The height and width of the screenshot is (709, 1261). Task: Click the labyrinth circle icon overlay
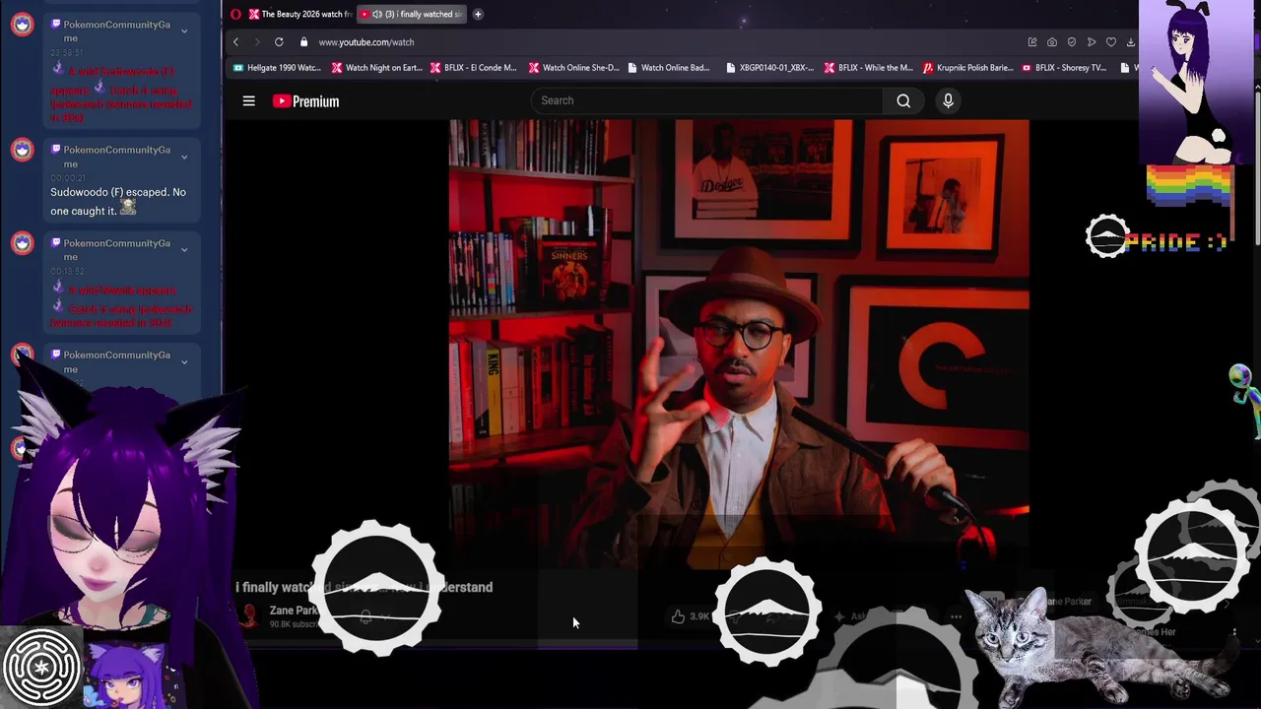pyautogui.click(x=41, y=668)
